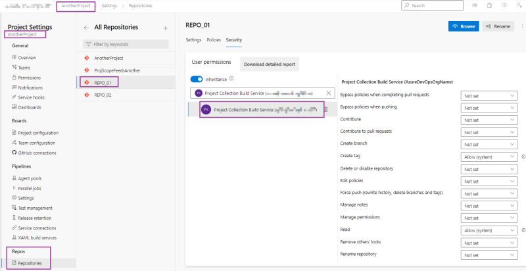
Task: Click the Browse button
Action: point(464,26)
